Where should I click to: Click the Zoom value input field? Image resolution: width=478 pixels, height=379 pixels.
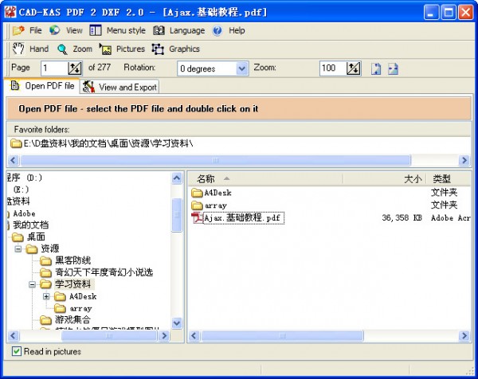332,68
